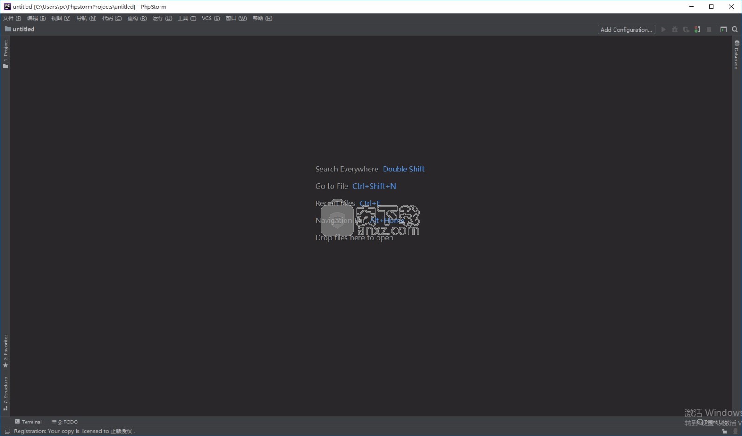Image resolution: width=742 pixels, height=436 pixels.
Task: Open the 运行 (U) menu
Action: (x=162, y=18)
